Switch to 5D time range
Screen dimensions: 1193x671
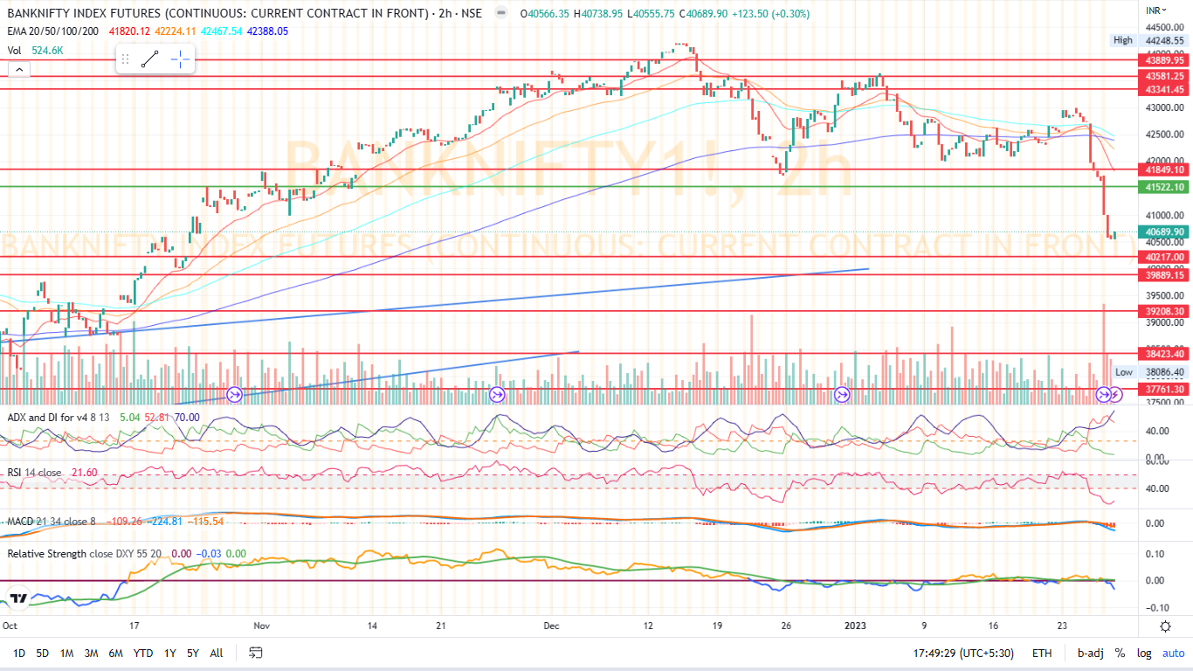coord(42,653)
